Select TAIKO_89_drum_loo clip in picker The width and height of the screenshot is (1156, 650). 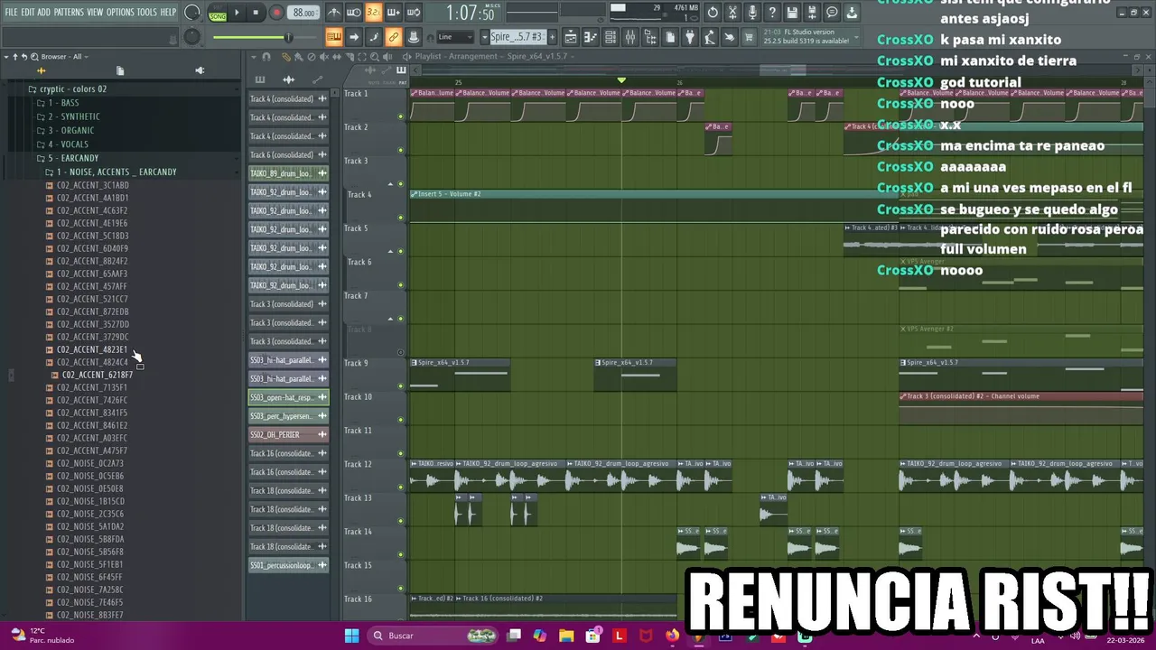point(288,173)
